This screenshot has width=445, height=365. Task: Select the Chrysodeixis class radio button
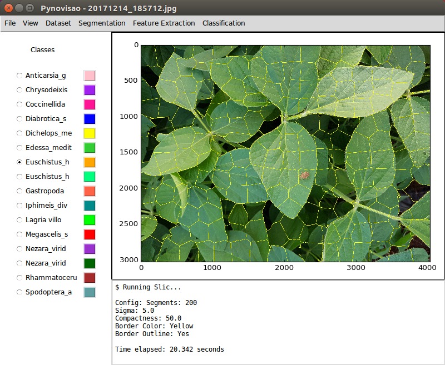coord(20,90)
